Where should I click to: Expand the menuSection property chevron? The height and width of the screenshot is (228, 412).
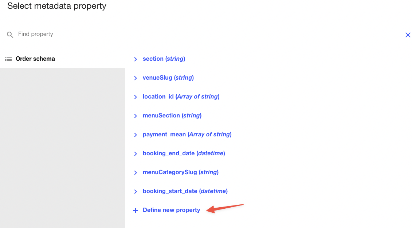tap(136, 116)
